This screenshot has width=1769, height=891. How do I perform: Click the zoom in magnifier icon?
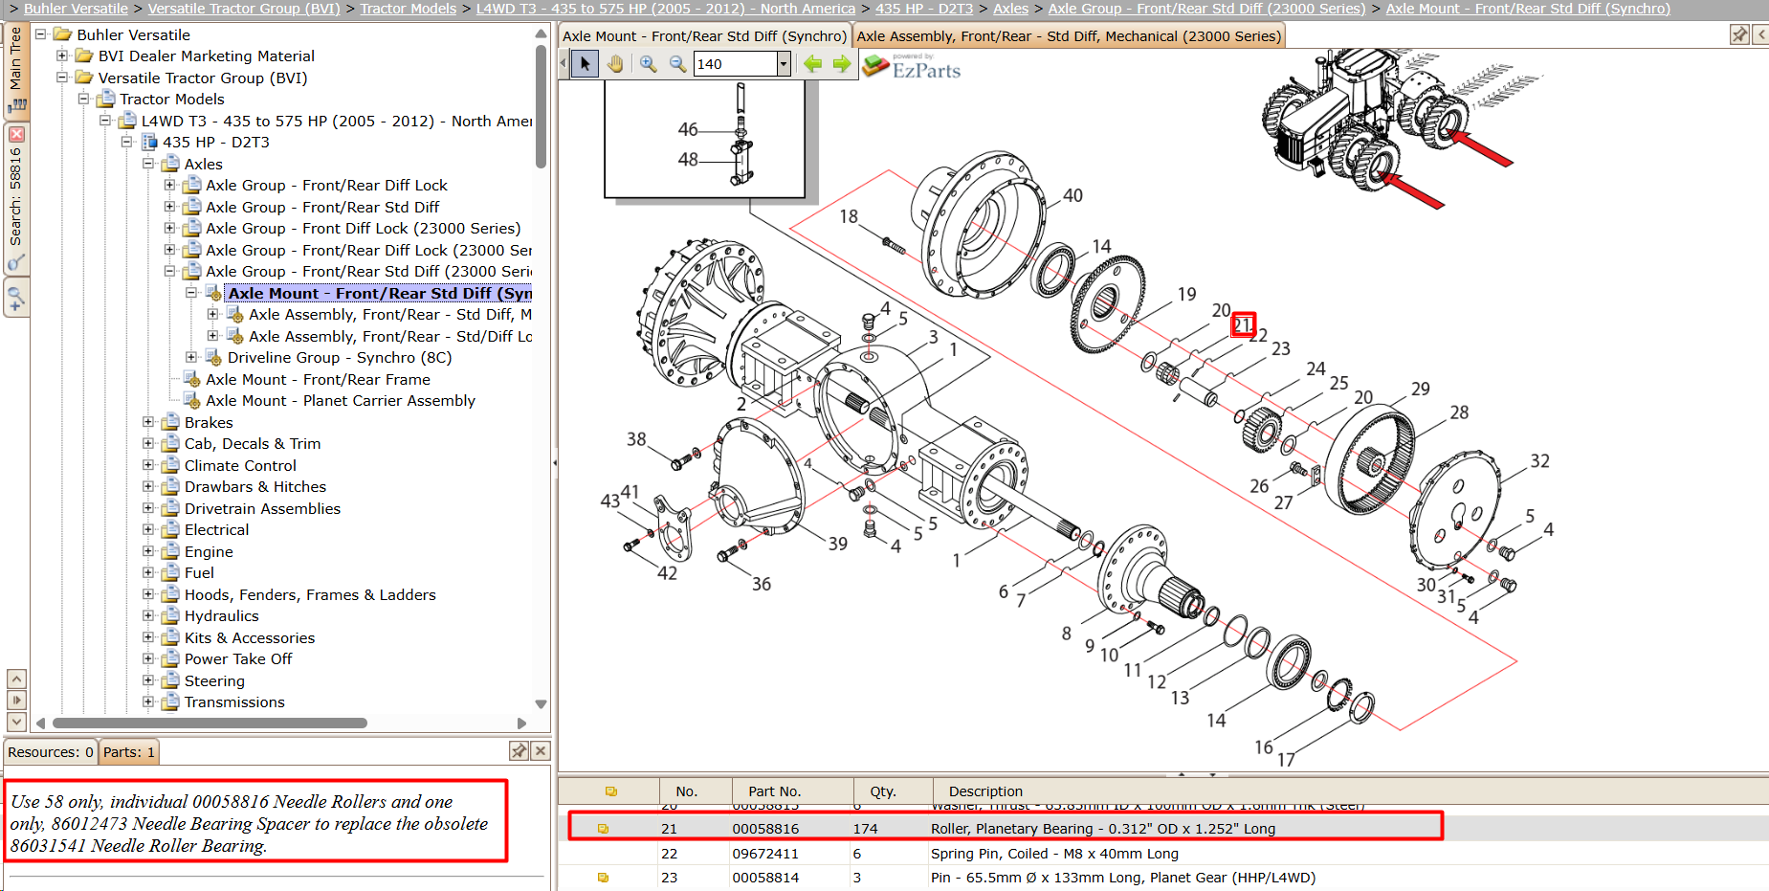(x=648, y=64)
